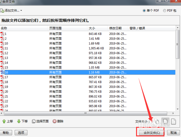Click the size value 3.41 MB
181x137 pixels.
pos(94,39)
